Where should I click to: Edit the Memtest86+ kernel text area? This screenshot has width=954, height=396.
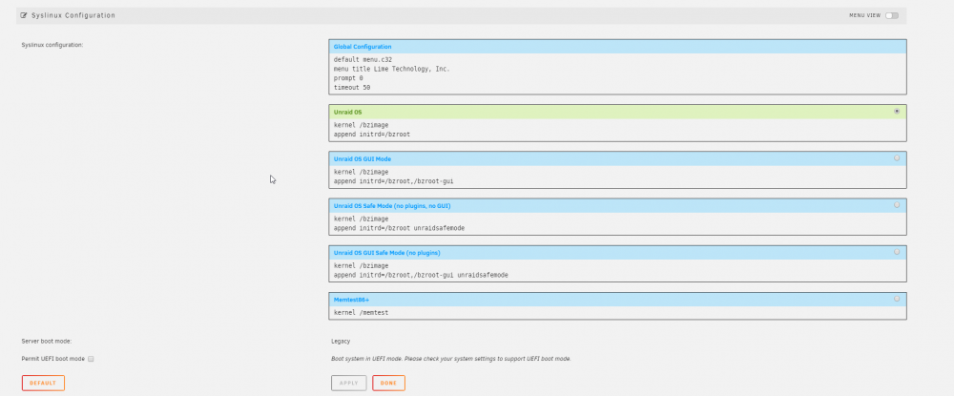pos(617,313)
